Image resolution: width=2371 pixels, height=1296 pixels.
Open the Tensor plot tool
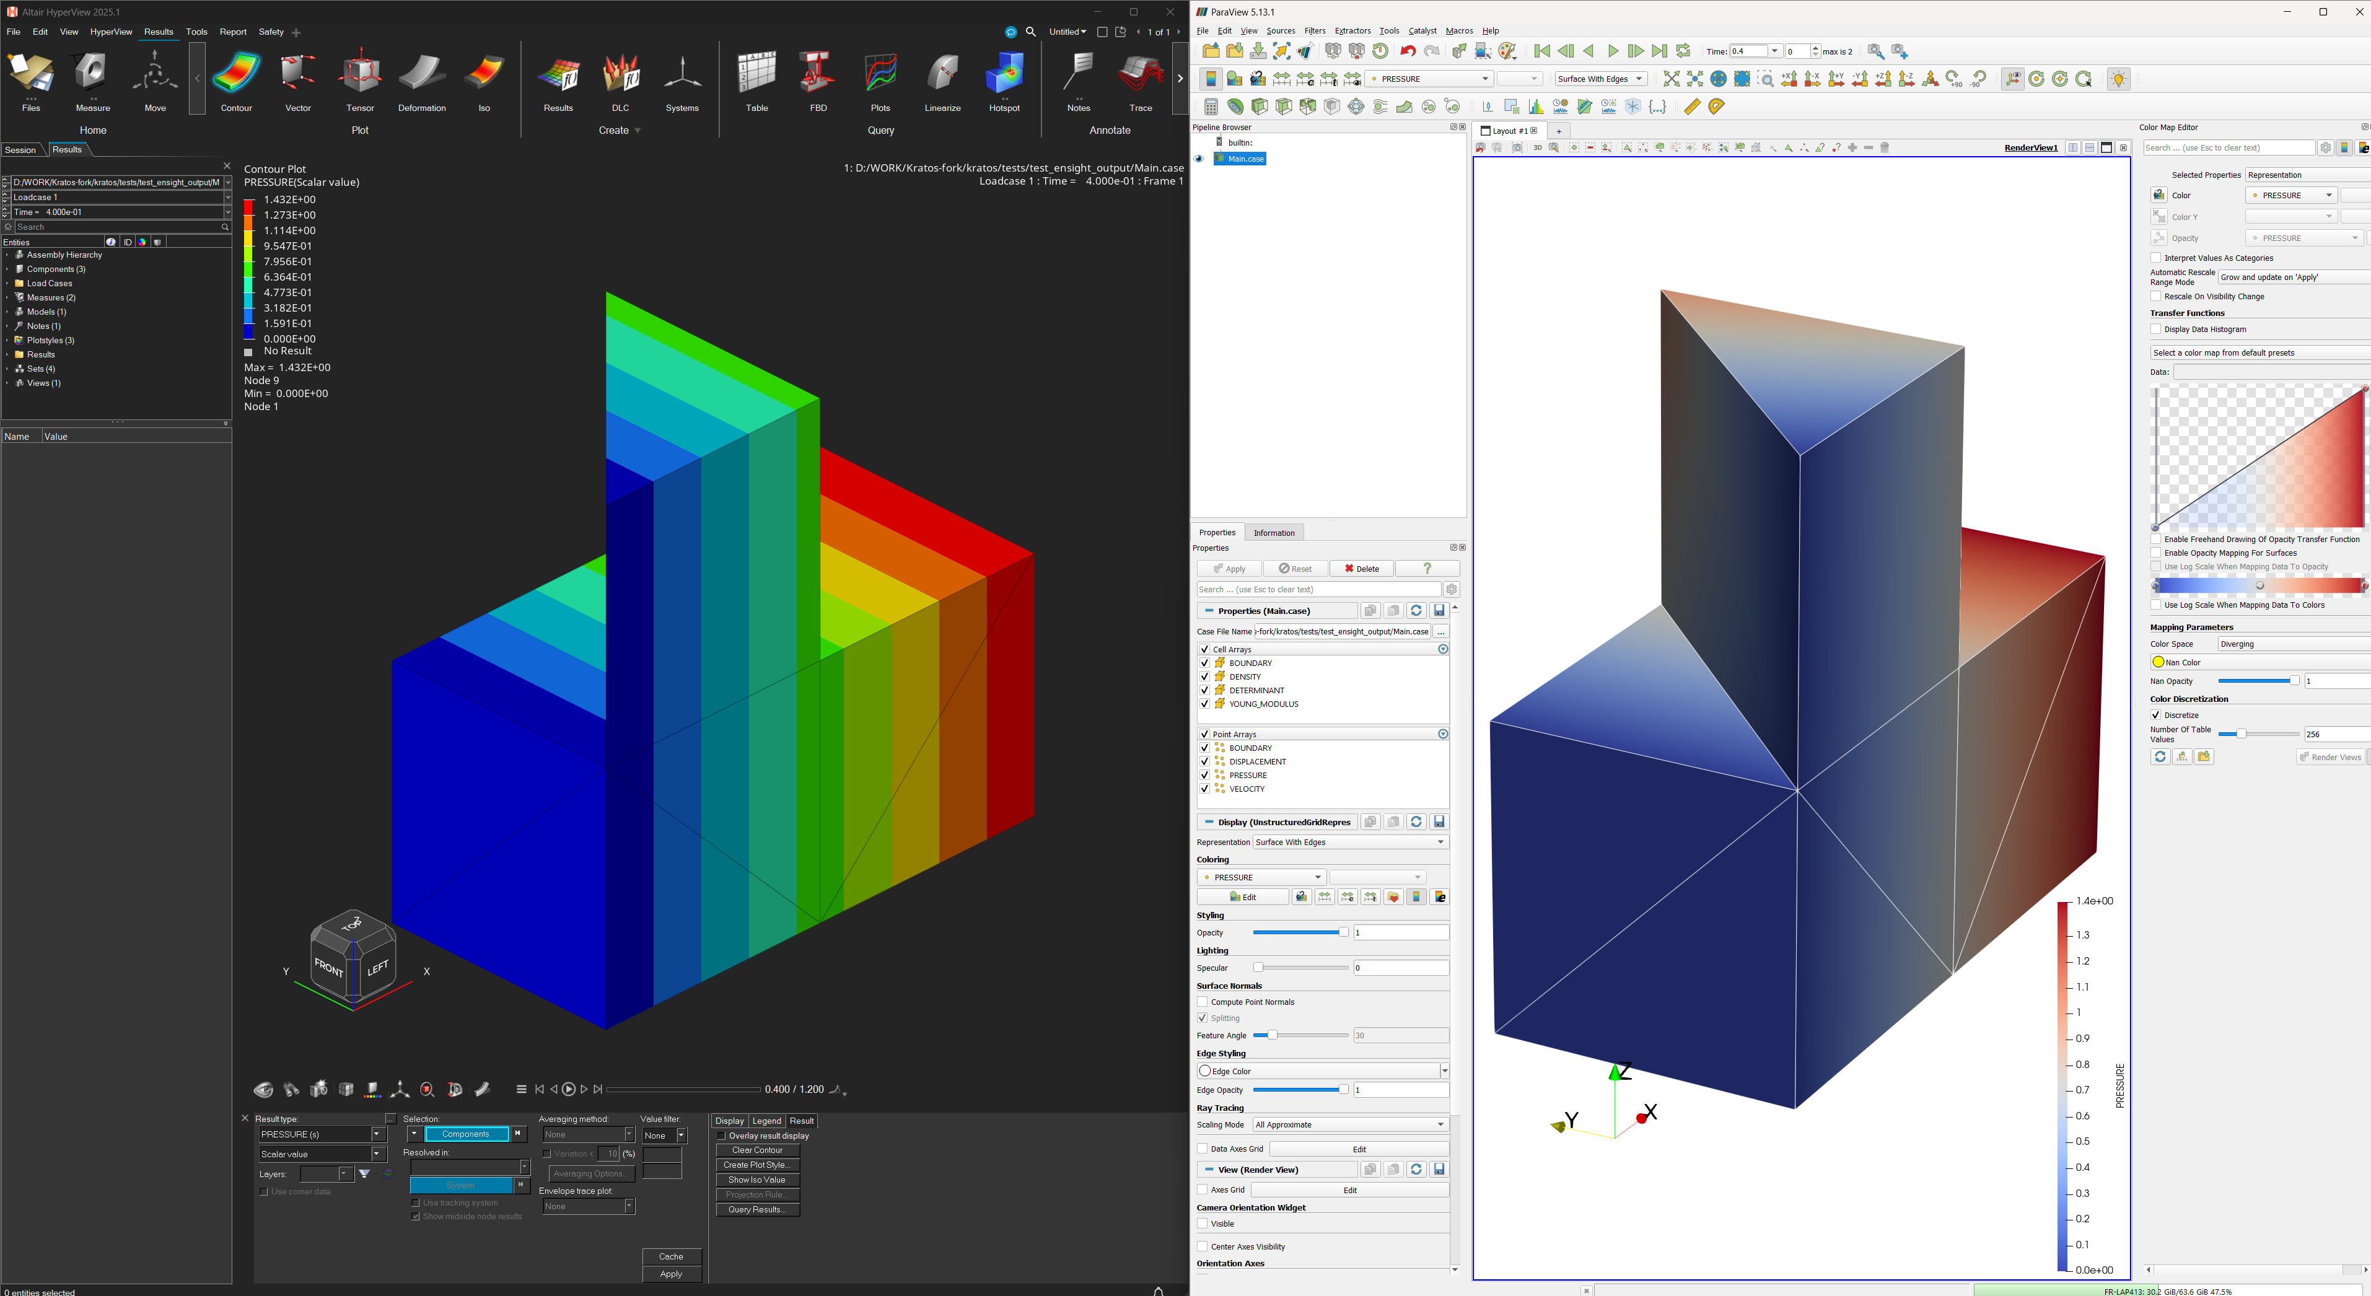(360, 81)
